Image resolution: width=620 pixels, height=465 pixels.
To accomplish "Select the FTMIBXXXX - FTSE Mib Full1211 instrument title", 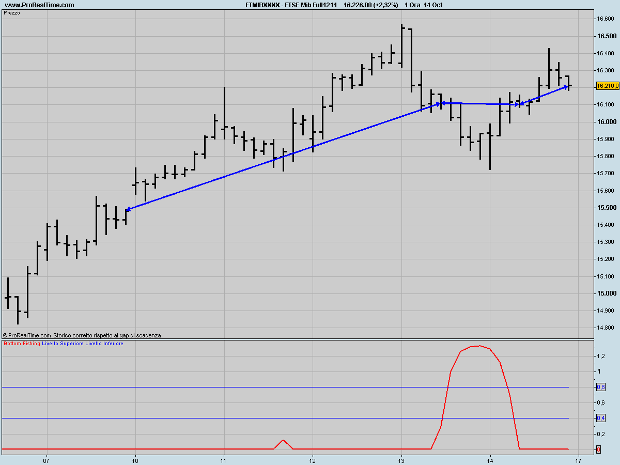I will (x=291, y=5).
